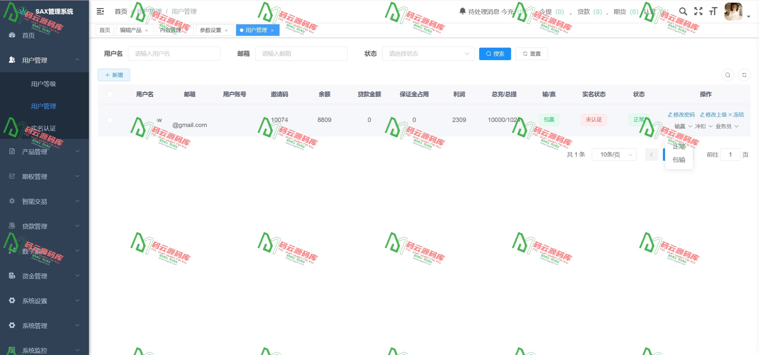The width and height of the screenshot is (759, 355).
Task: Click the 修改上级 link
Action: (x=713, y=115)
